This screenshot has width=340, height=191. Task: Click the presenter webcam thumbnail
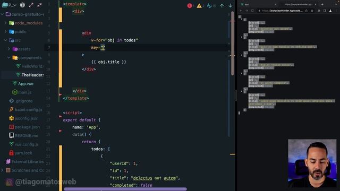click(x=312, y=163)
